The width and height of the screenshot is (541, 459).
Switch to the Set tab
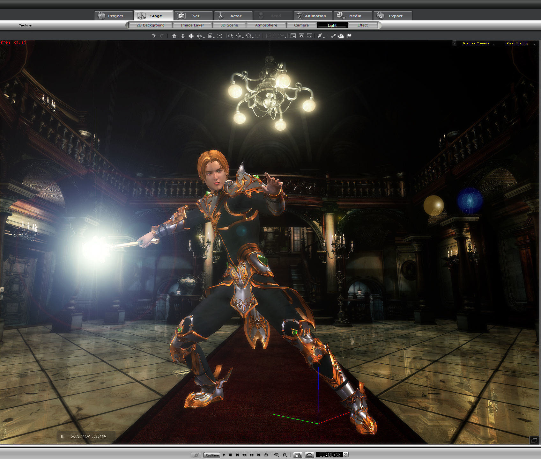(x=193, y=16)
